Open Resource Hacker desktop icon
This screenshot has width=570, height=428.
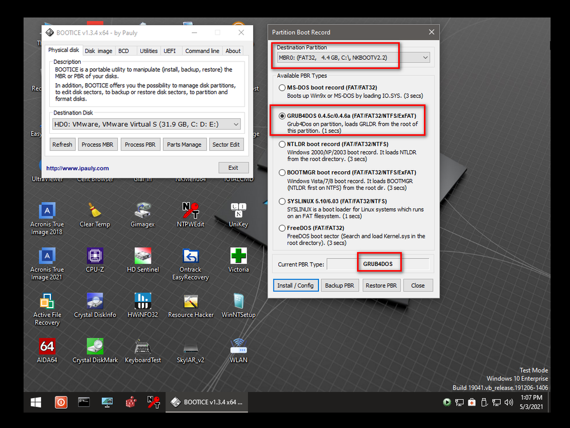(x=191, y=305)
